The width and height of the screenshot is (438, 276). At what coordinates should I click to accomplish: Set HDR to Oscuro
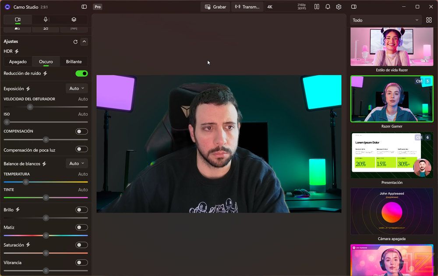click(x=46, y=62)
